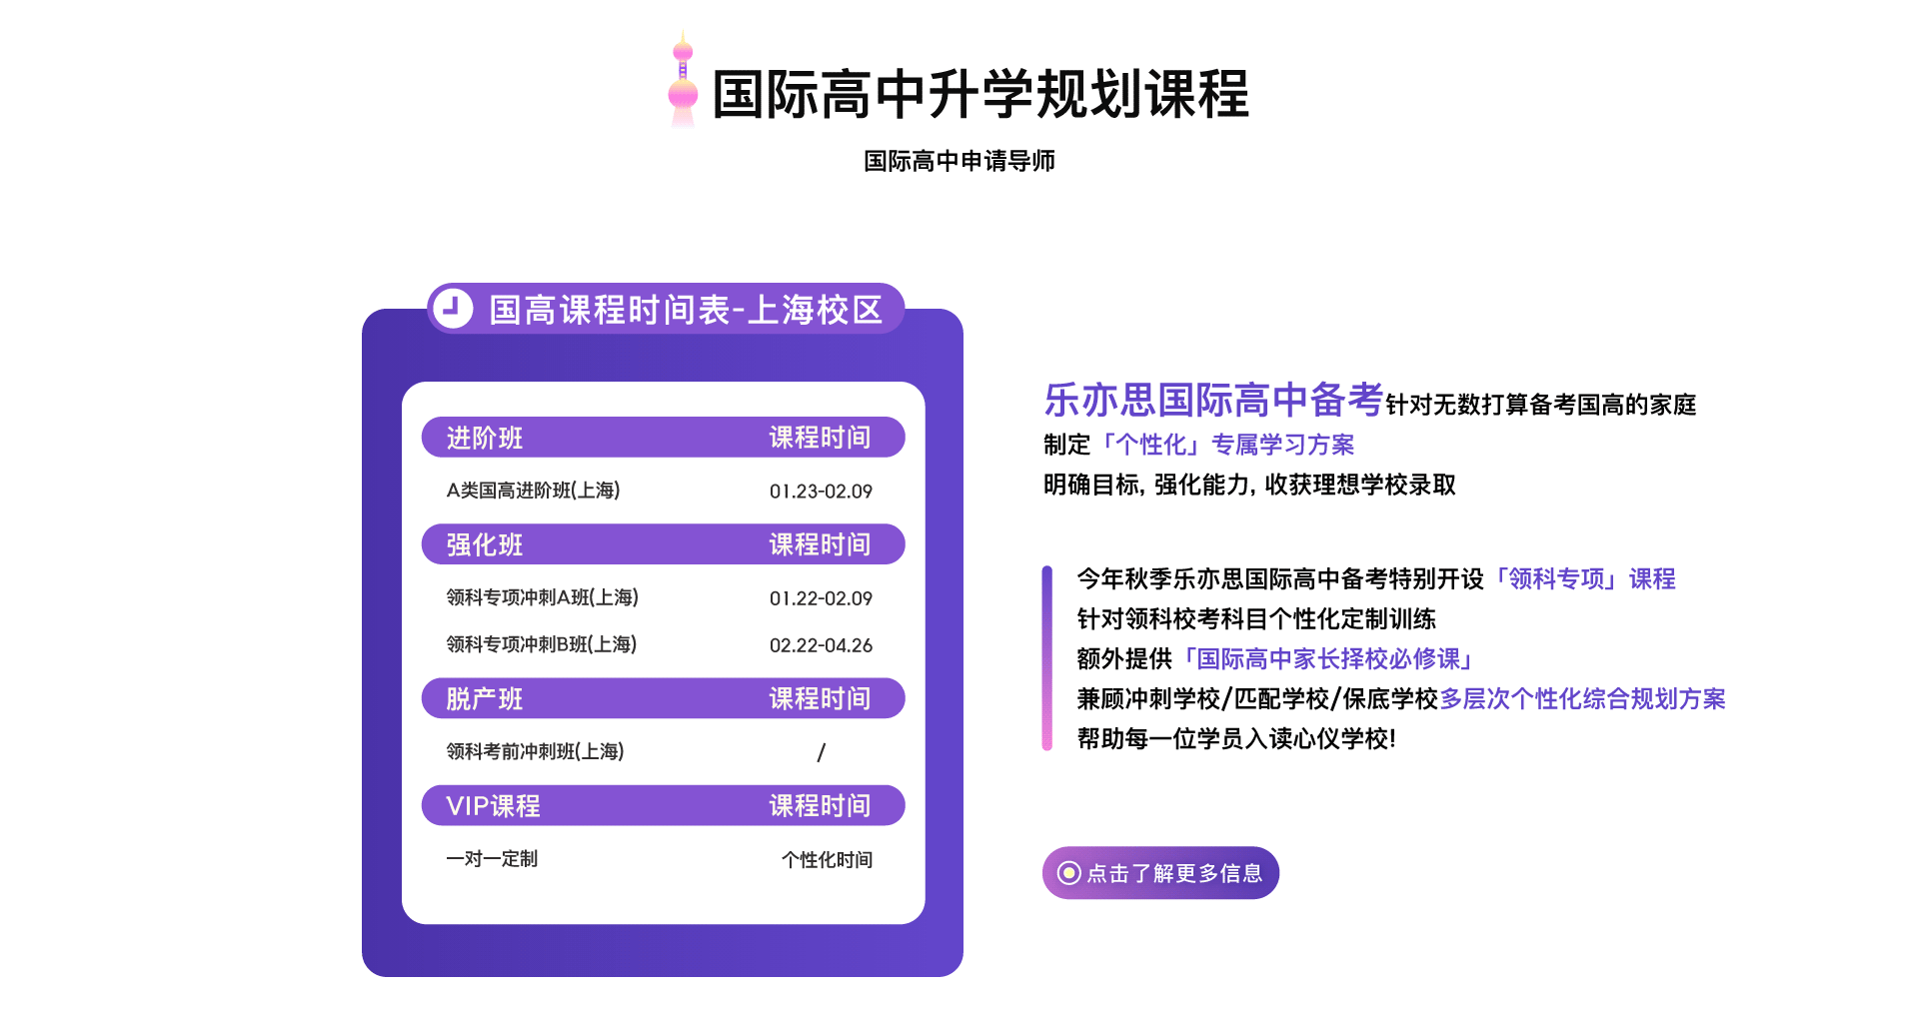The height and width of the screenshot is (1016, 1919).
Task: Click the 帮助每一位学员入读心仪学校! line
Action: coord(1236,738)
